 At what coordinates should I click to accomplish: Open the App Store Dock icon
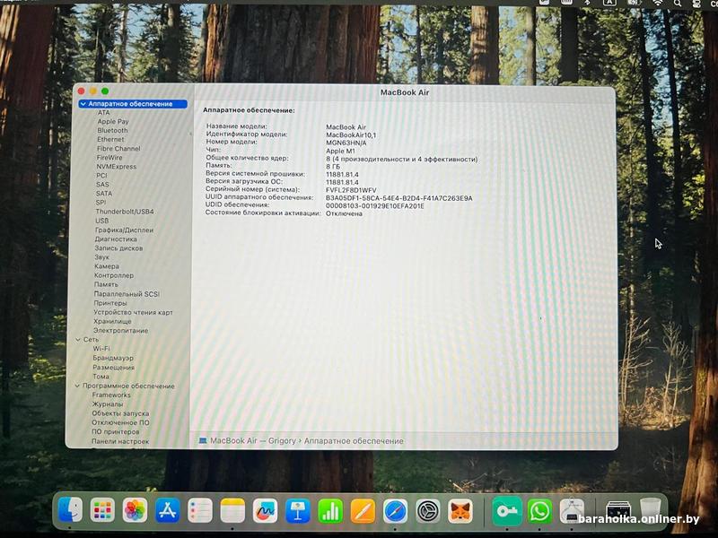[x=167, y=510]
